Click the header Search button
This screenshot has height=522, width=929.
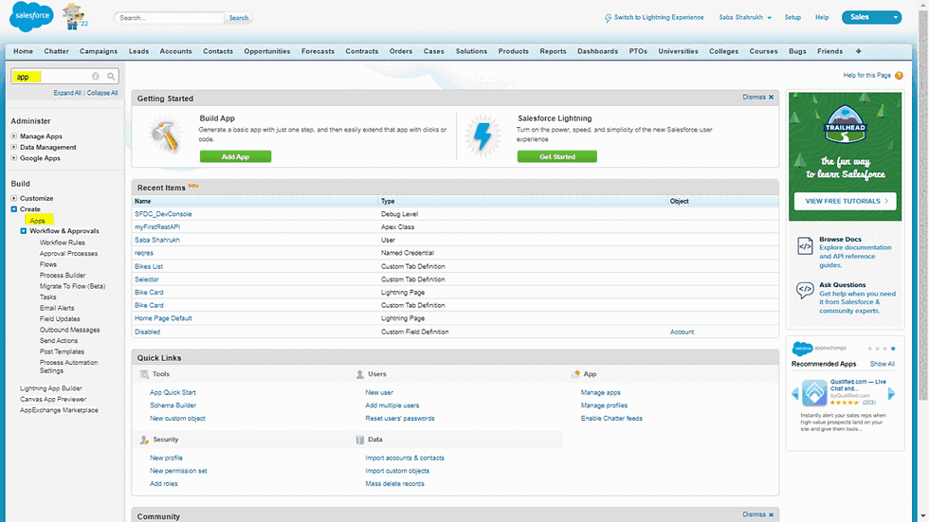239,18
